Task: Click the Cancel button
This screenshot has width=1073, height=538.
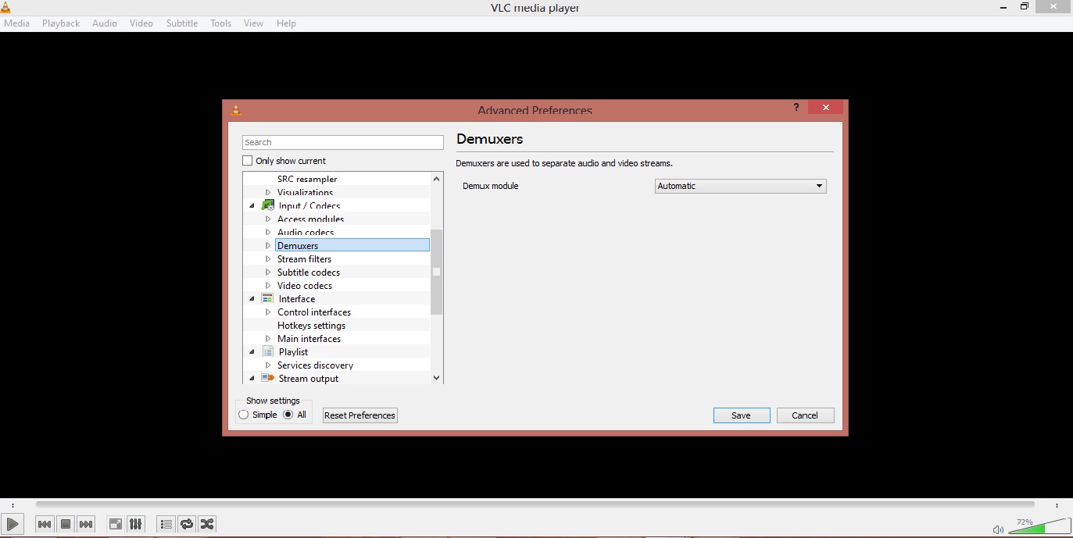Action: [805, 415]
